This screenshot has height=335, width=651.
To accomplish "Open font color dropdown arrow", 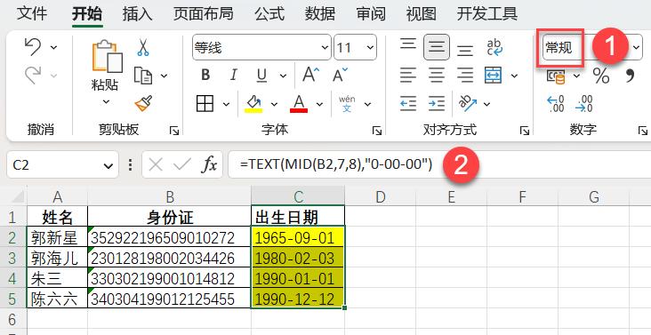I will tap(319, 104).
